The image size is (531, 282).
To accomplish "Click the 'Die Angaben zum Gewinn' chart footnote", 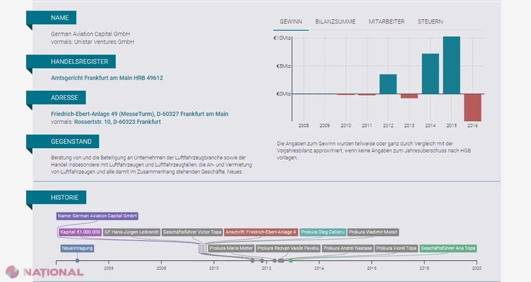I will point(374,150).
